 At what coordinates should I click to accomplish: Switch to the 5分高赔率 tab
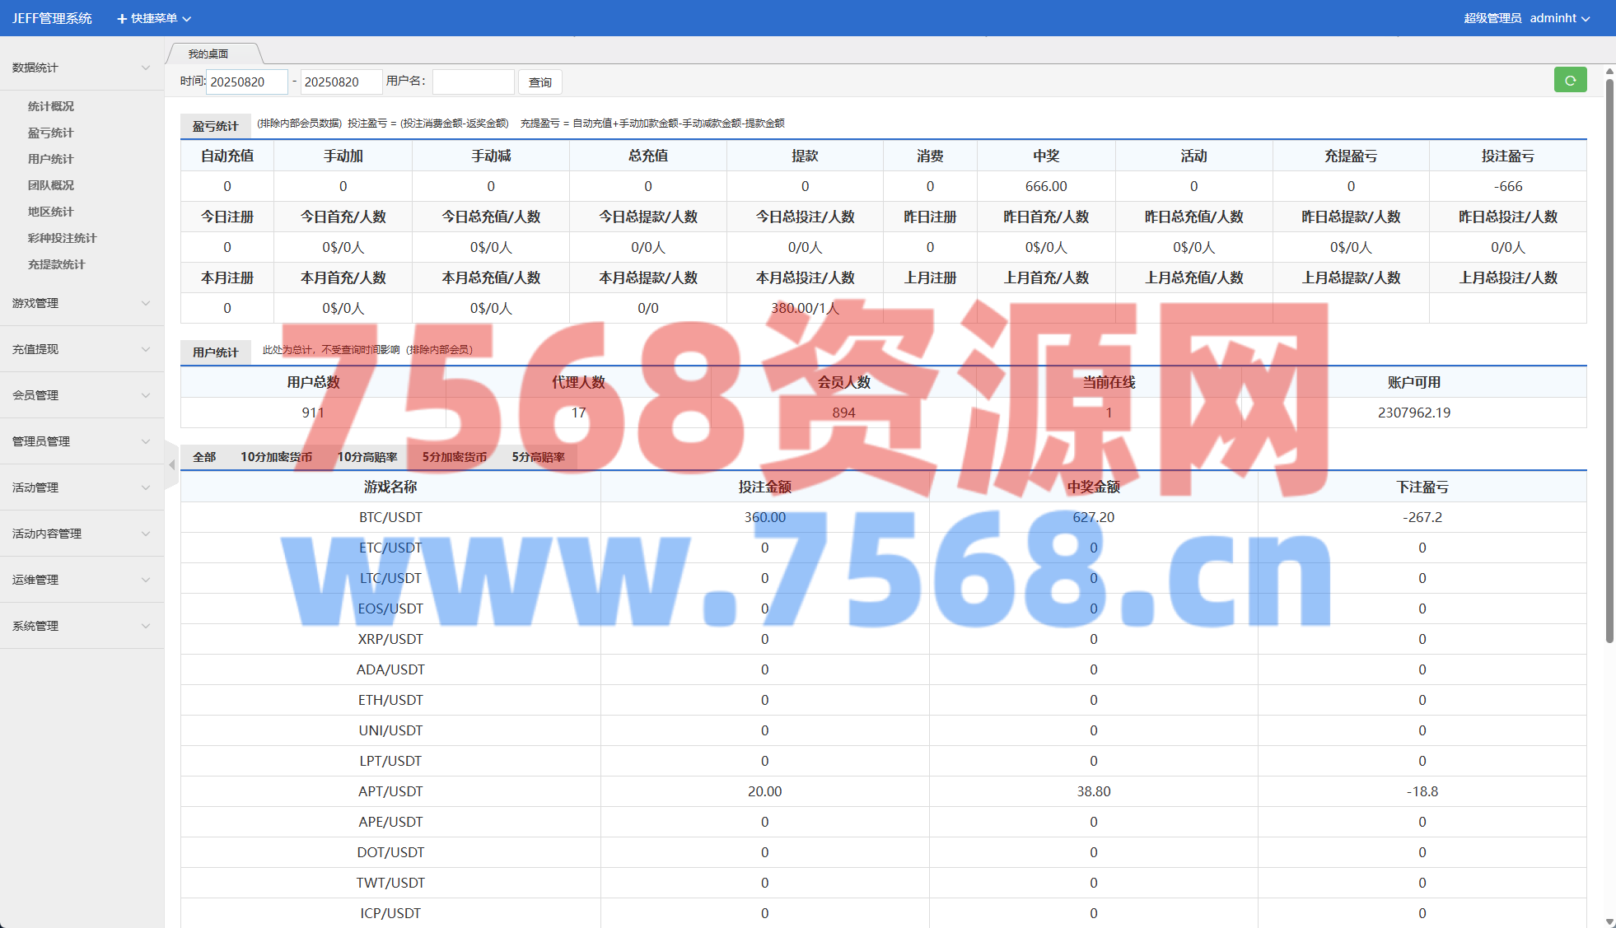pos(538,457)
